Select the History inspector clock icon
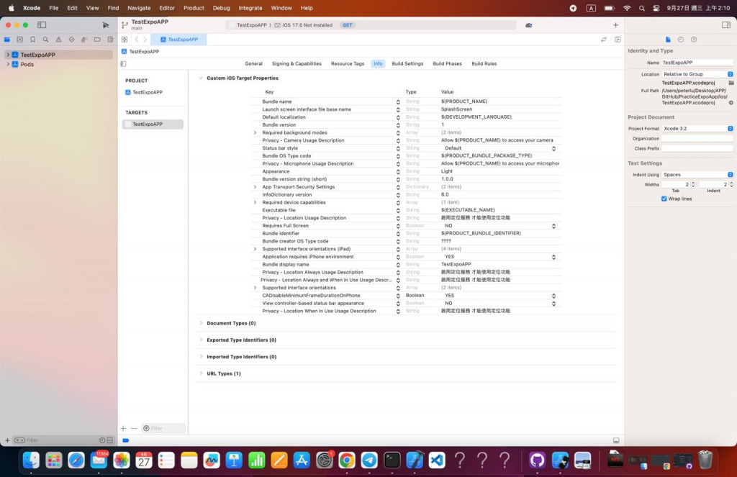The image size is (737, 477). [681, 40]
